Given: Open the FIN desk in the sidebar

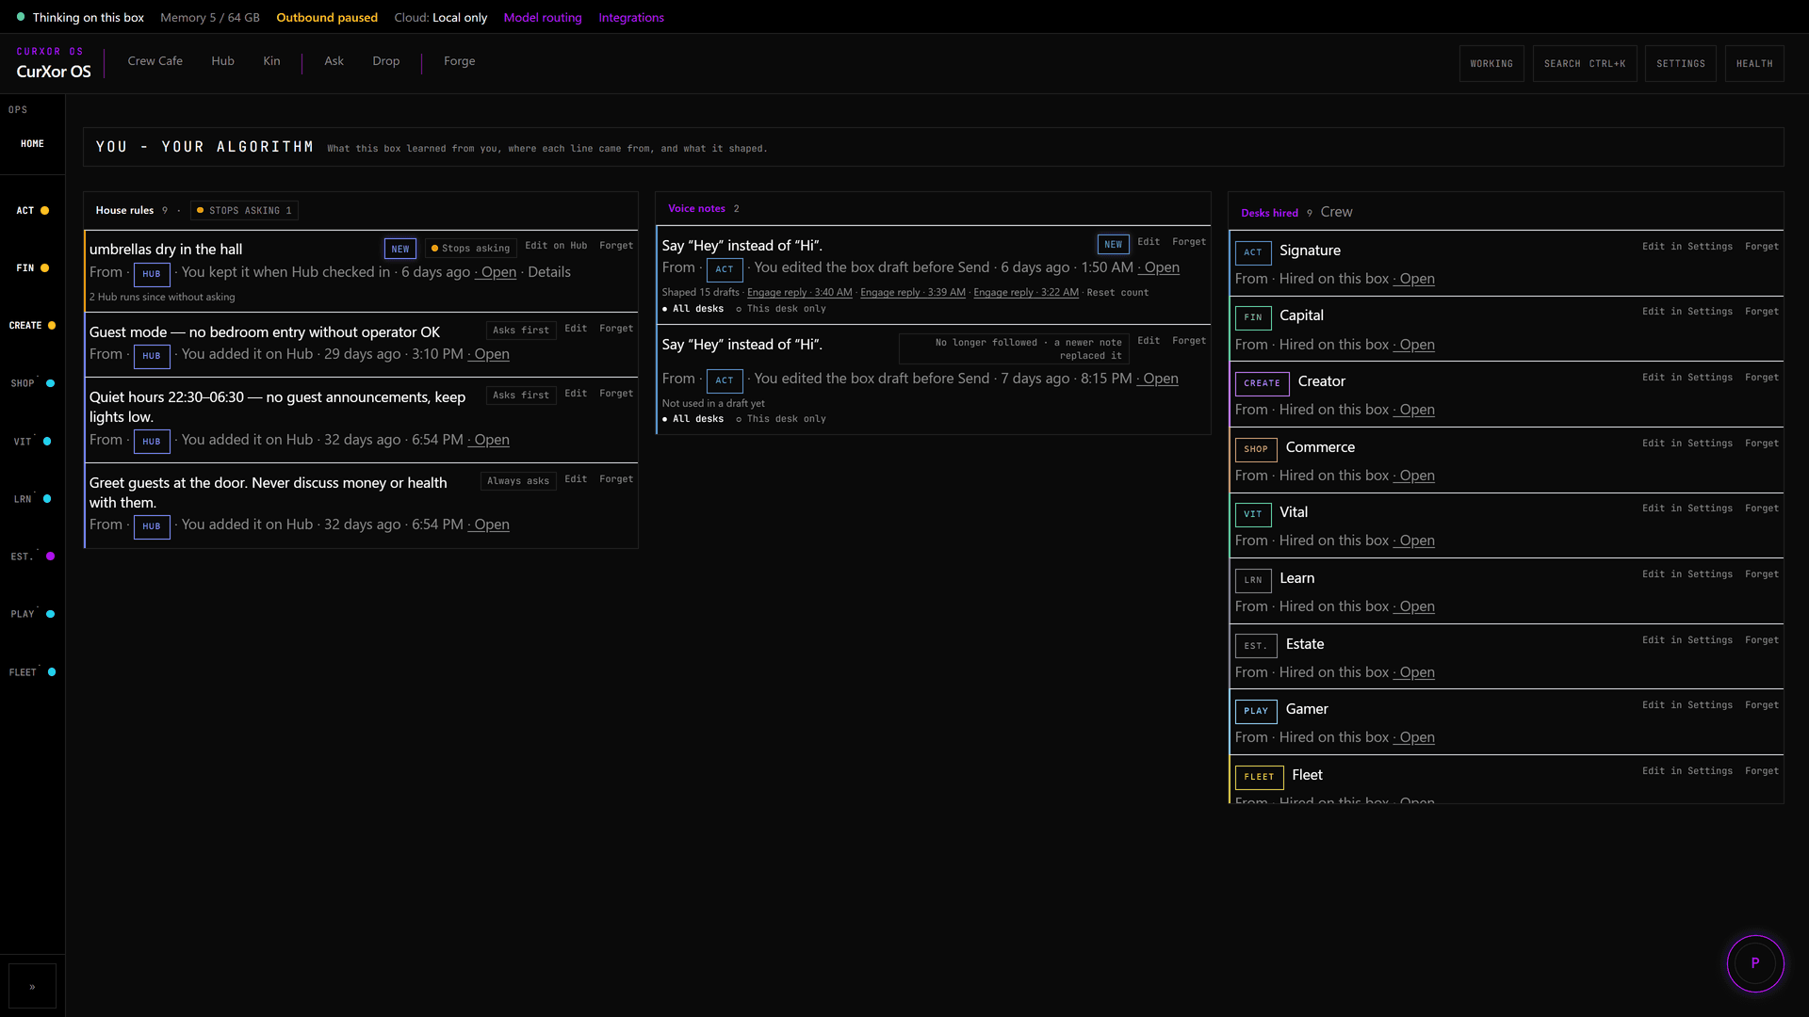Looking at the screenshot, I should (x=32, y=268).
